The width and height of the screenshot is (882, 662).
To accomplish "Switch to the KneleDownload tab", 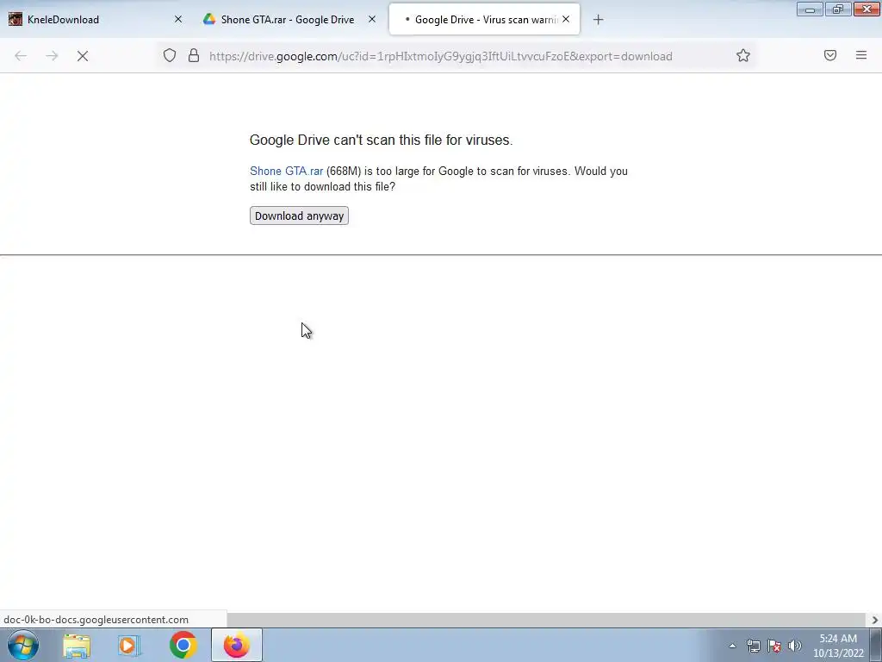I will pos(96,19).
